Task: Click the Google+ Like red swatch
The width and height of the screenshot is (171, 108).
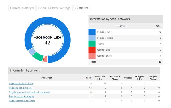Action: (92, 50)
